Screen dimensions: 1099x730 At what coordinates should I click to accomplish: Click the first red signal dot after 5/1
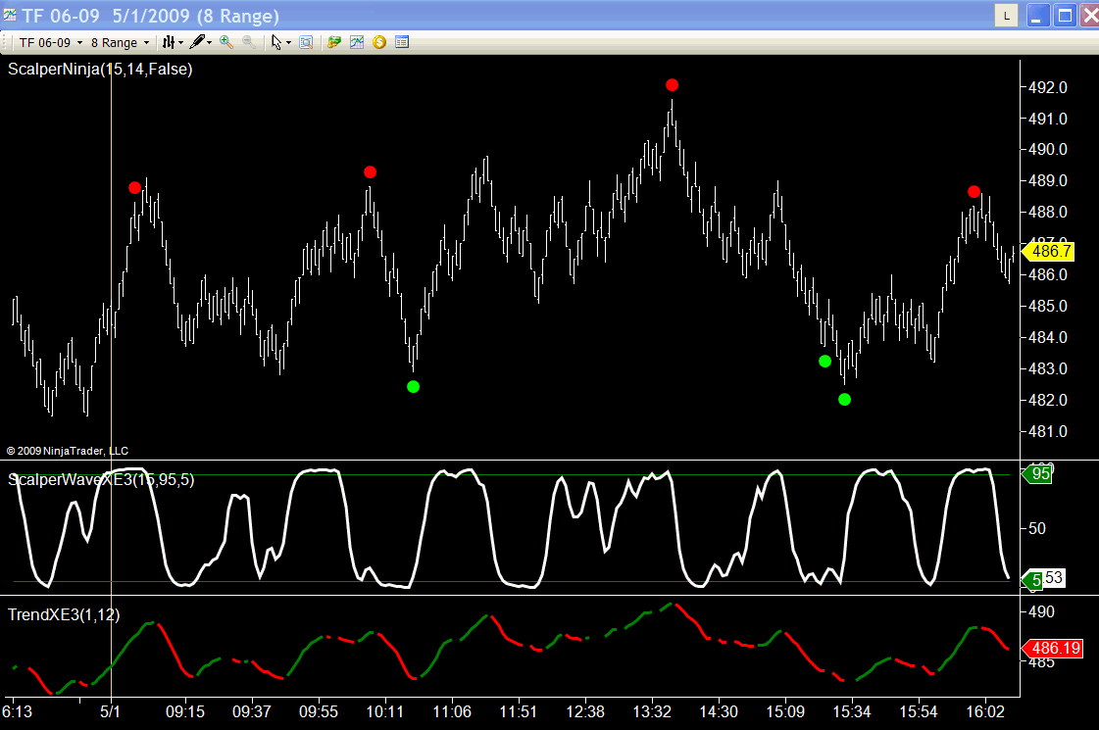(135, 188)
